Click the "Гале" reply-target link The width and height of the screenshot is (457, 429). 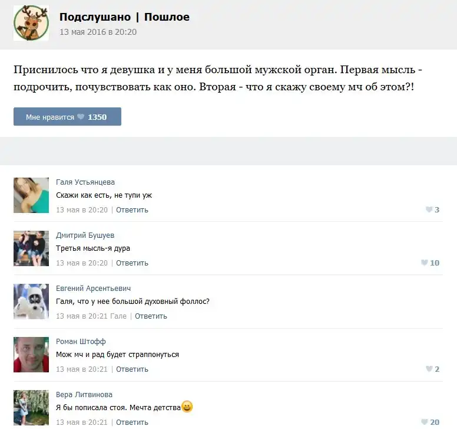tap(118, 316)
